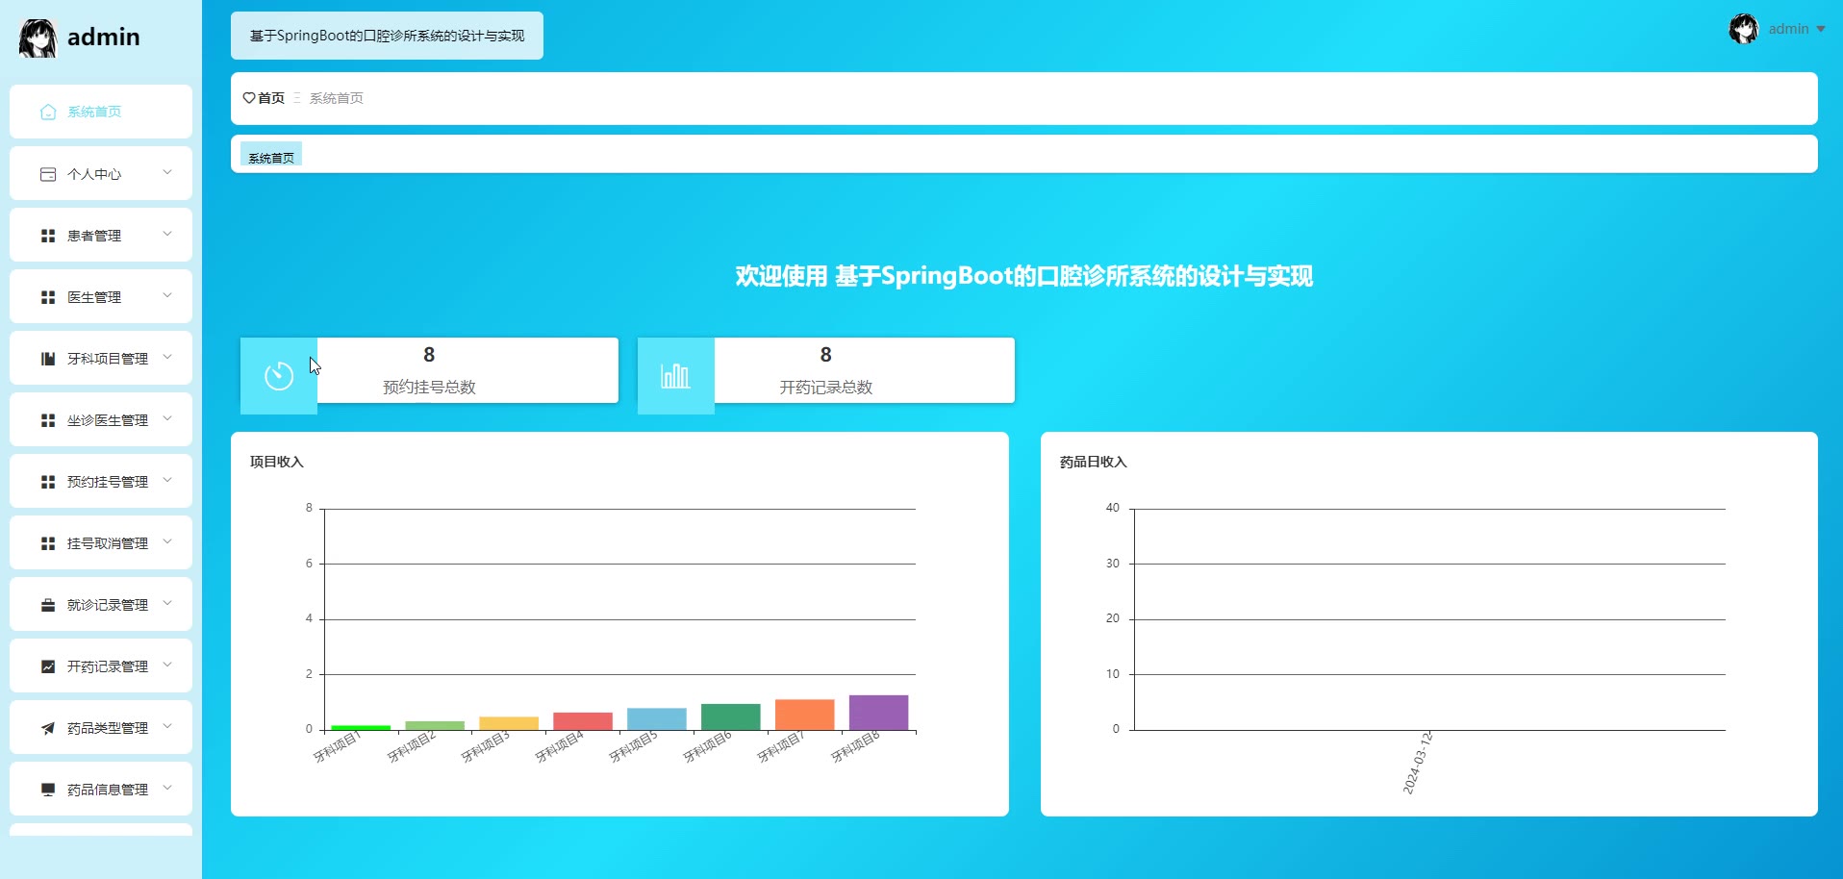Click the 系统首页 breadcrumb text
The width and height of the screenshot is (1843, 879).
[x=336, y=98]
